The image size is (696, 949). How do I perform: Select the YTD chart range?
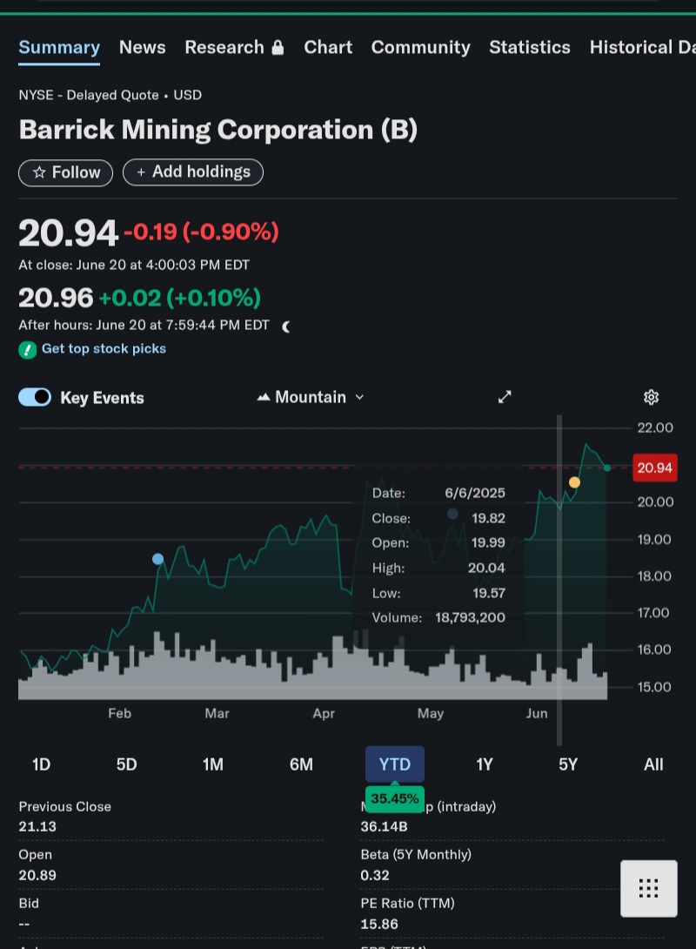[x=394, y=764]
